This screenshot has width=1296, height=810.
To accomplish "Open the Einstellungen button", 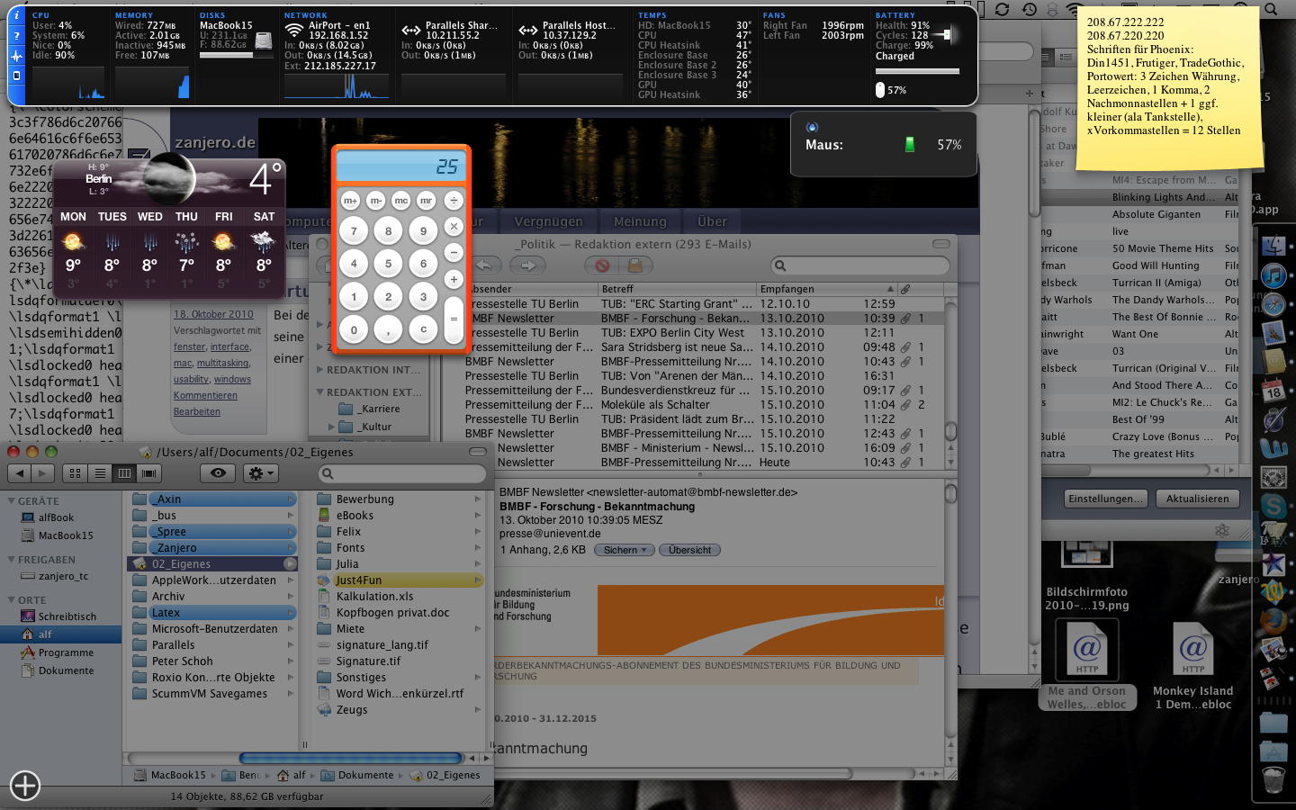I will [1105, 499].
